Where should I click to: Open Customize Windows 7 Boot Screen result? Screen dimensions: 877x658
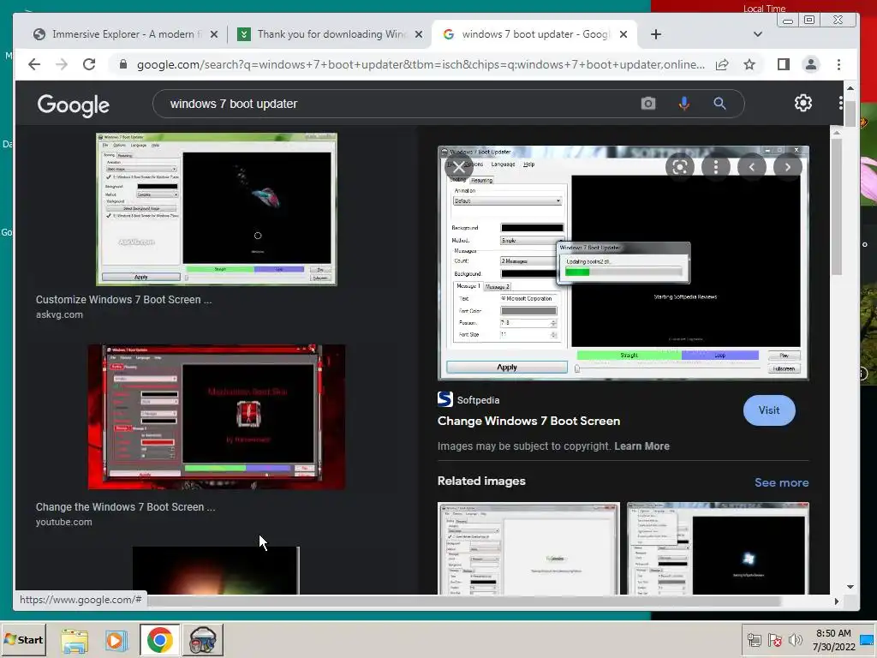tap(123, 299)
